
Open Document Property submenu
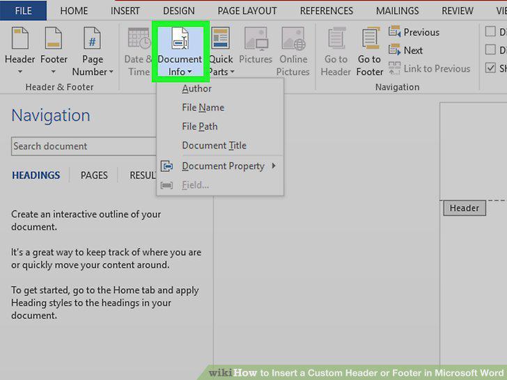pyautogui.click(x=220, y=166)
